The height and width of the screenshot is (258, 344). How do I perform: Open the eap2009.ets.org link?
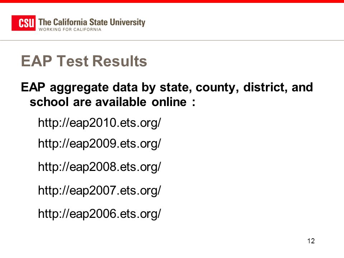pyautogui.click(x=99, y=143)
